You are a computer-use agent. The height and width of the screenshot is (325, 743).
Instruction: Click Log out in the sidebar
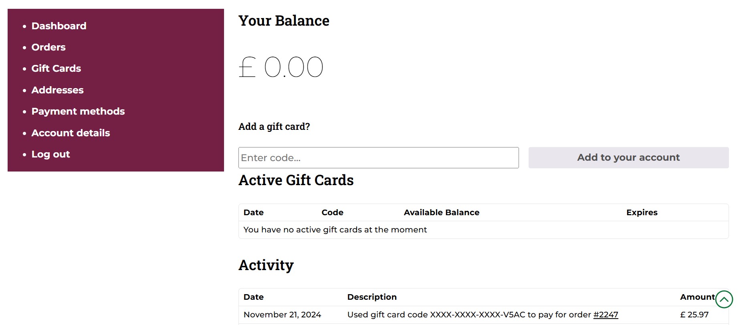click(x=50, y=154)
